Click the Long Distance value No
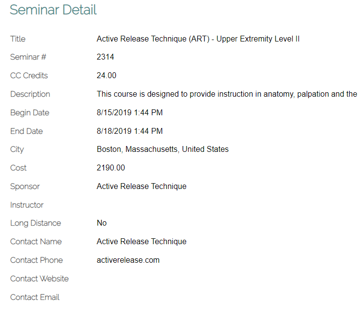 (102, 223)
